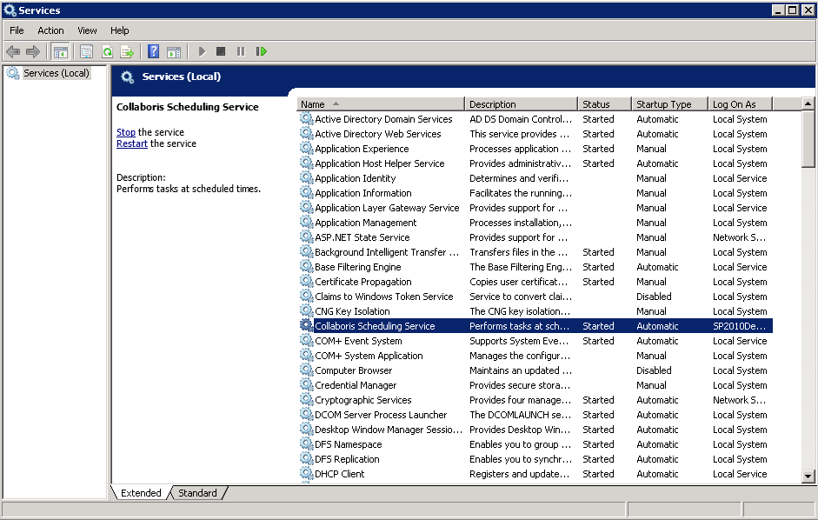
Task: Open Help using the blue question mark icon
Action: (153, 52)
